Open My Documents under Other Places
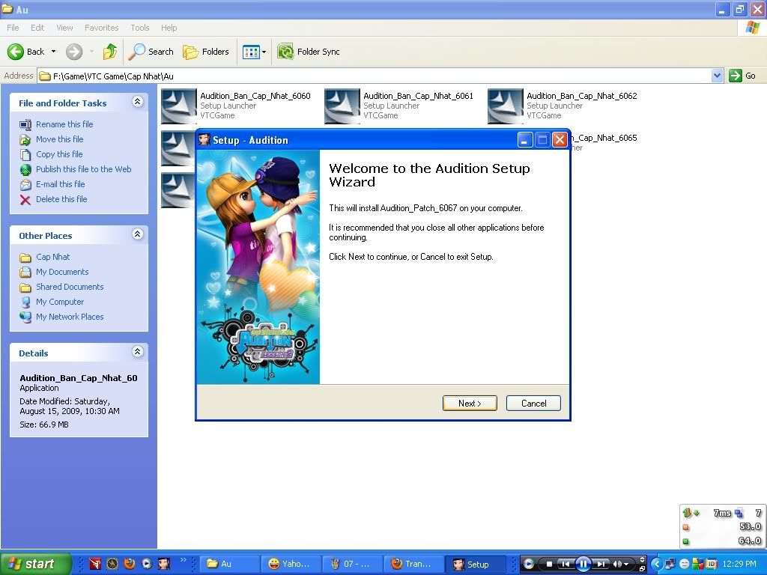The image size is (767, 575). [x=62, y=272]
